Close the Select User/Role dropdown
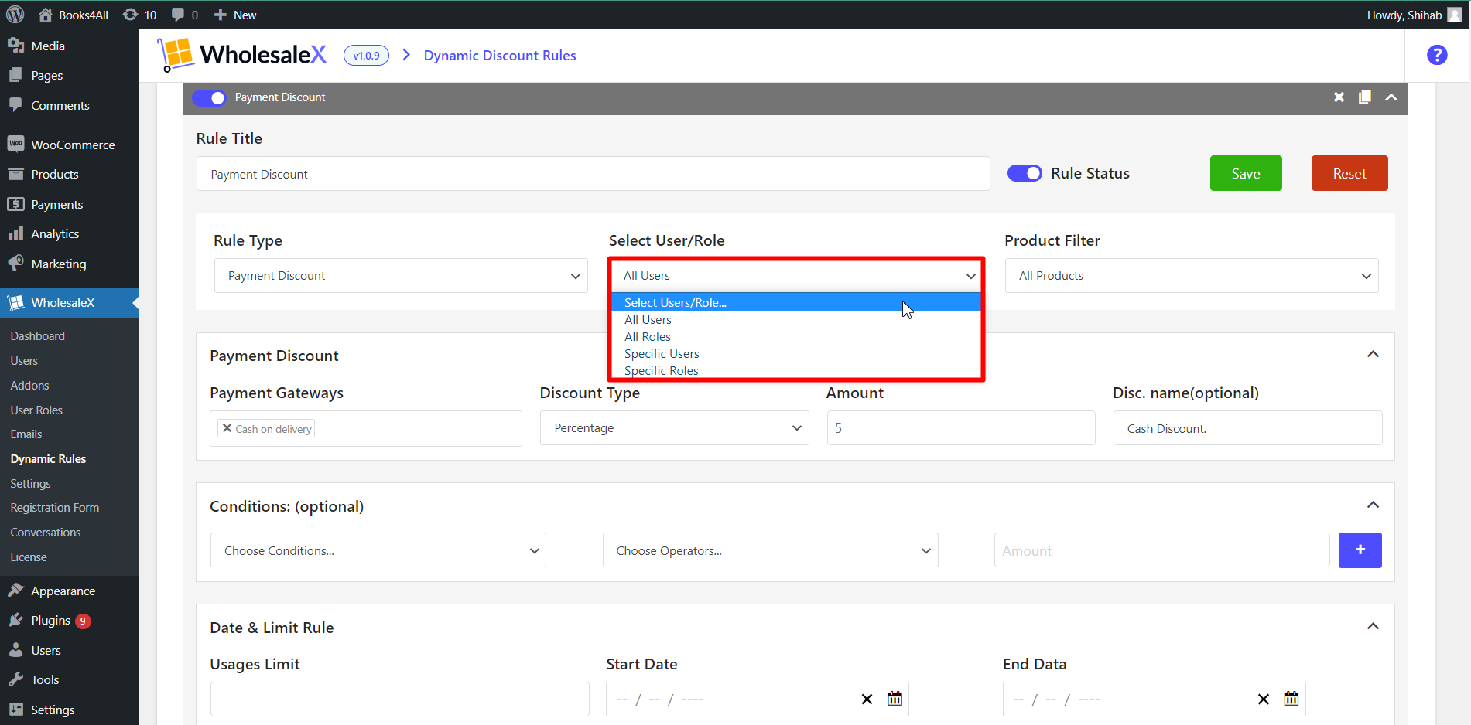The width and height of the screenshot is (1471, 725). point(796,276)
